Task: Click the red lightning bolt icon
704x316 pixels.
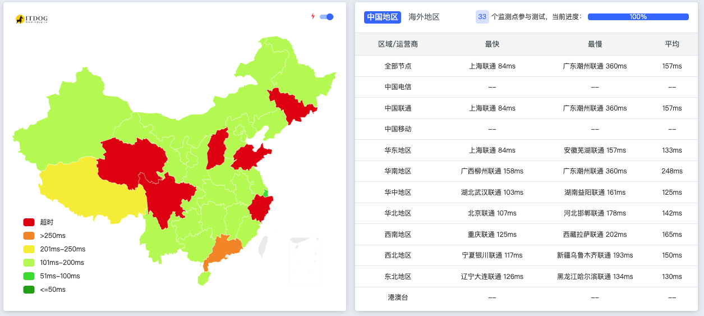Action: [313, 16]
